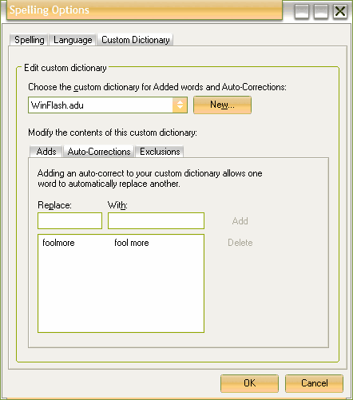Click the 'fool more' replacement text
This screenshot has height=400, width=353.
click(x=132, y=243)
